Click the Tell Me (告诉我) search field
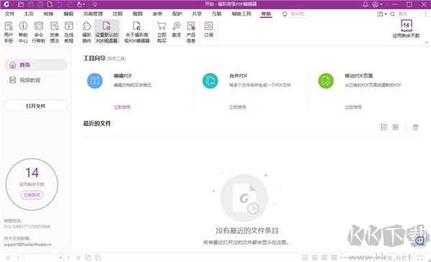431x262 pixels. point(297,14)
